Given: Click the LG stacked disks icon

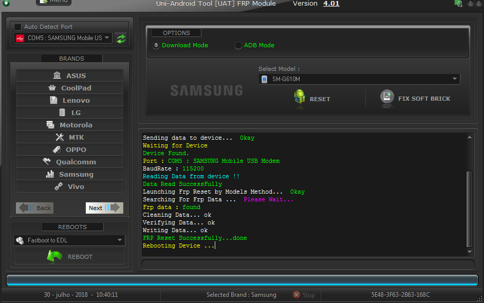Looking at the screenshot, I should [62, 112].
